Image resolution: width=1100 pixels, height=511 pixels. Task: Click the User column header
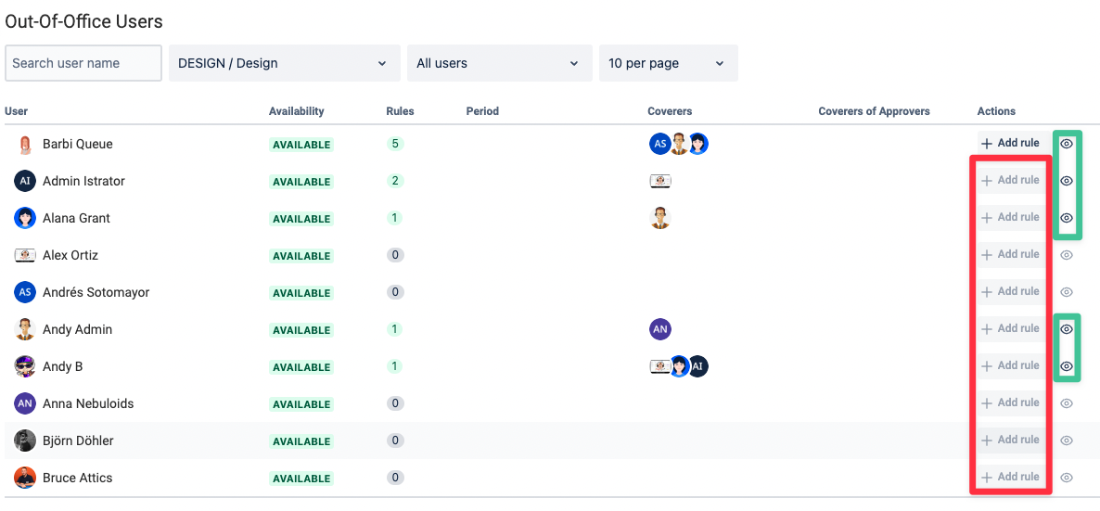pyautogui.click(x=16, y=111)
